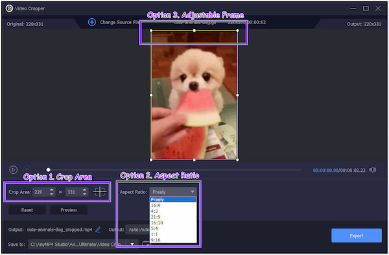The width and height of the screenshot is (389, 255).
Task: Click the Video Cropper app logo icon
Action: coord(10,8)
